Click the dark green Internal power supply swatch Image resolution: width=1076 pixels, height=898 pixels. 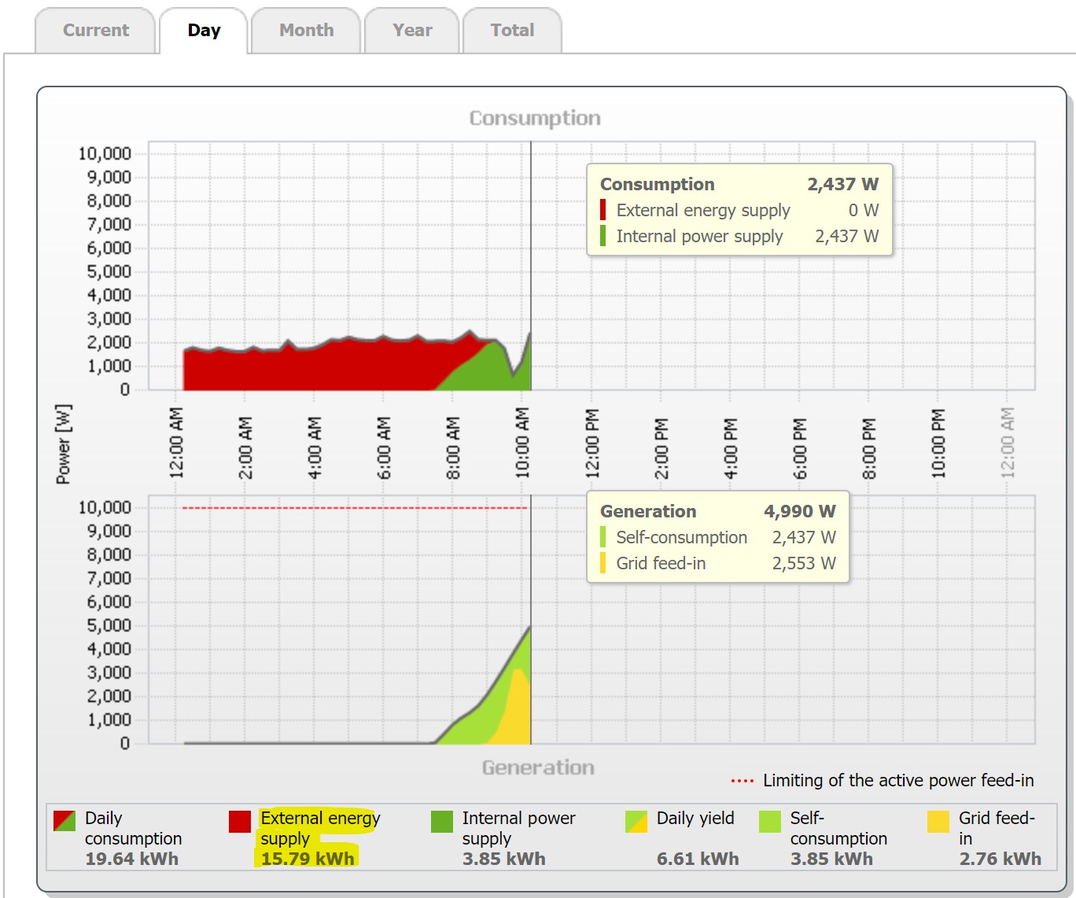click(x=442, y=822)
